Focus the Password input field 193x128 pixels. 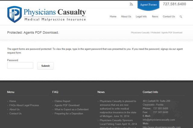coord(20,65)
